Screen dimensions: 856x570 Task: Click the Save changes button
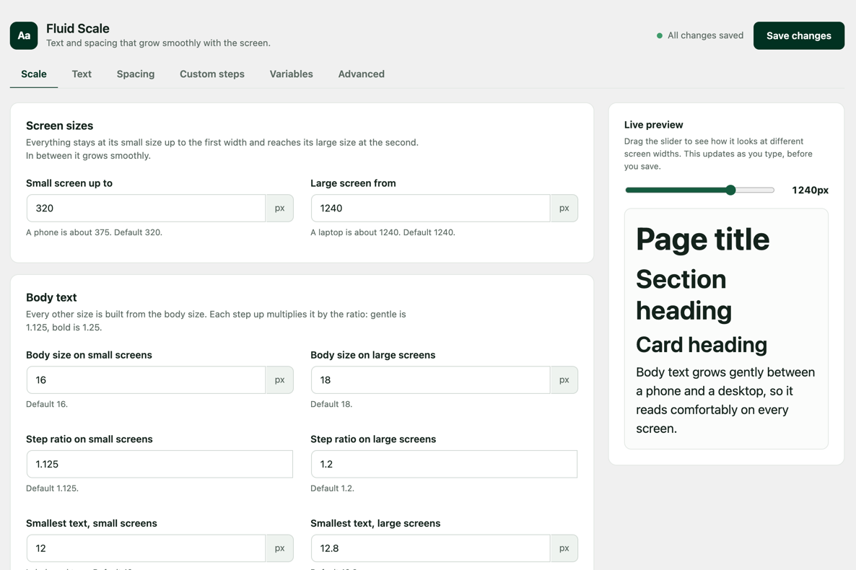pos(799,35)
